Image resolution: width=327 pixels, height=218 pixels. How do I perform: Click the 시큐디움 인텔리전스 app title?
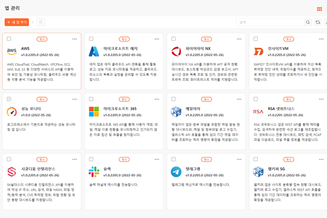[38, 169]
